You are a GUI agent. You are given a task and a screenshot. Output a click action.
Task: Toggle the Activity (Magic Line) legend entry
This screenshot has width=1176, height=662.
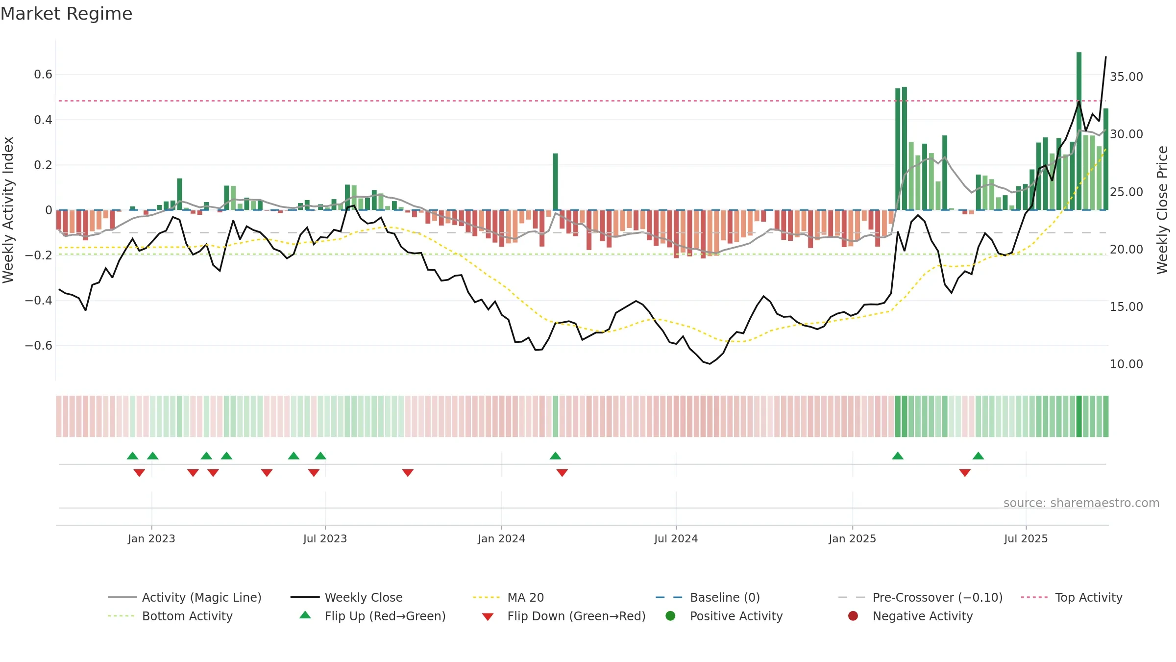pyautogui.click(x=185, y=597)
